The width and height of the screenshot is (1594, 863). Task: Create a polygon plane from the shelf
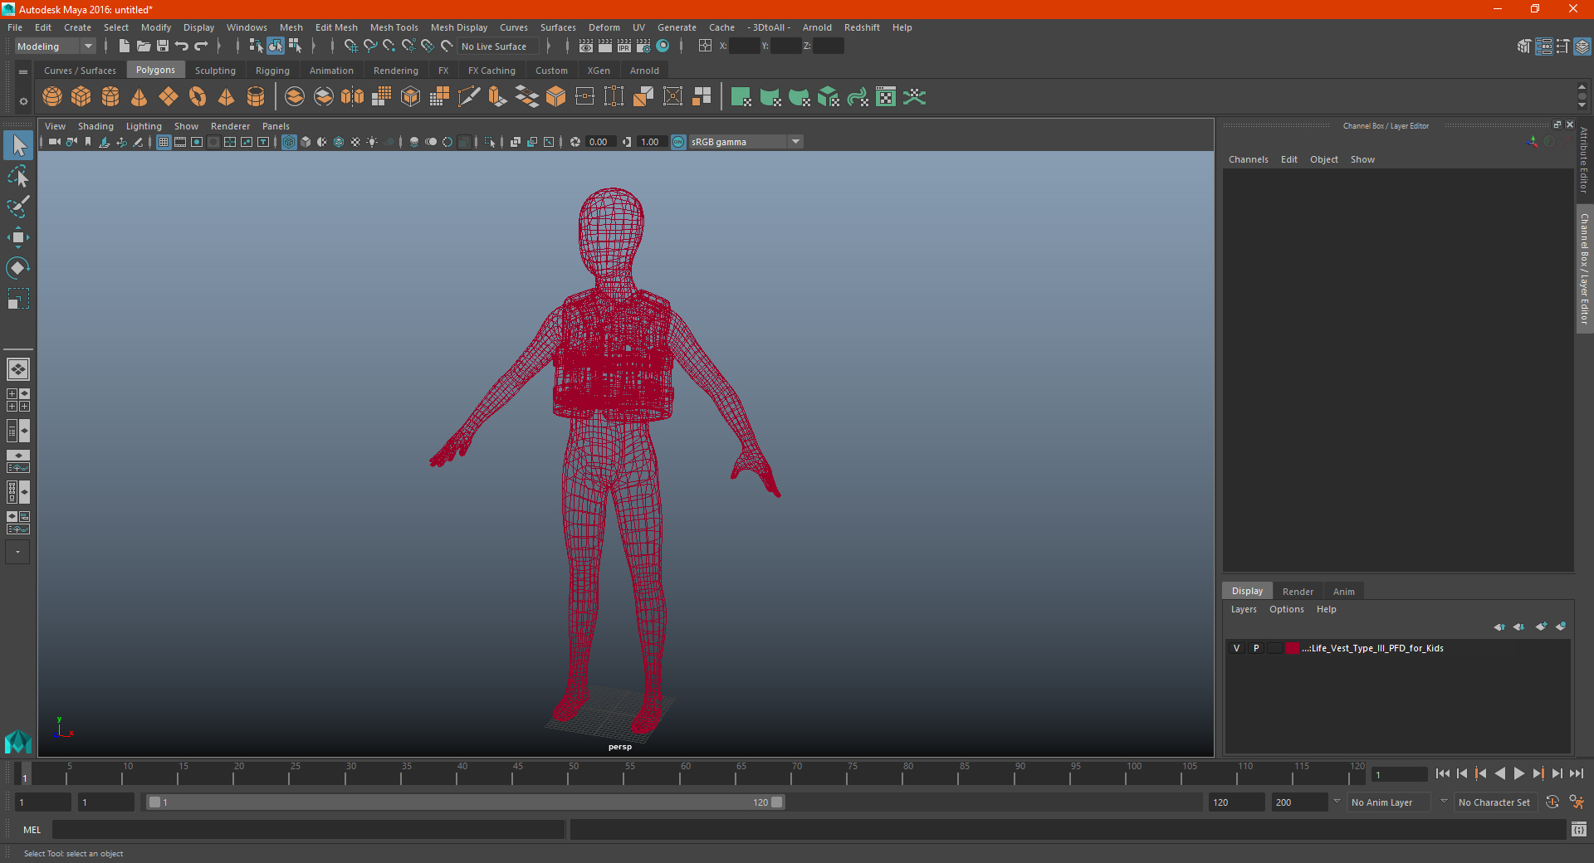tap(169, 97)
